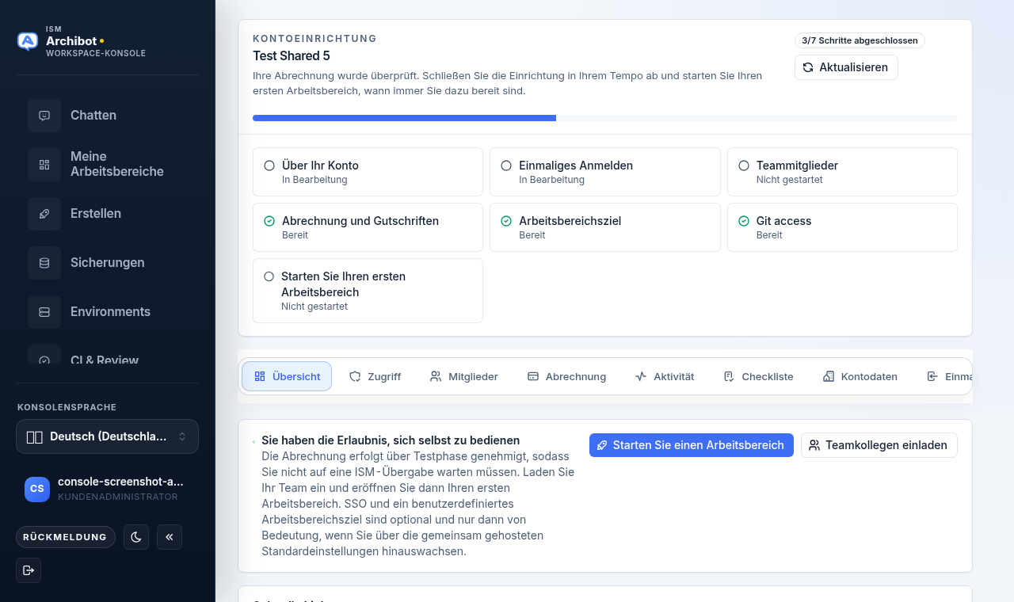This screenshot has height=602, width=1014.
Task: Click the language dropdown chevron arrows
Action: click(x=182, y=436)
